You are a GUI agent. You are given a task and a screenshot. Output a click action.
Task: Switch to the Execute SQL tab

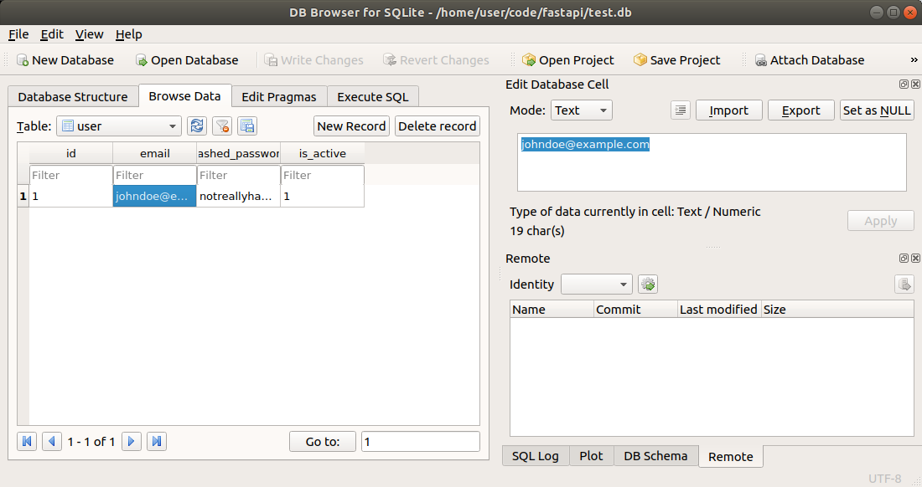tap(373, 97)
